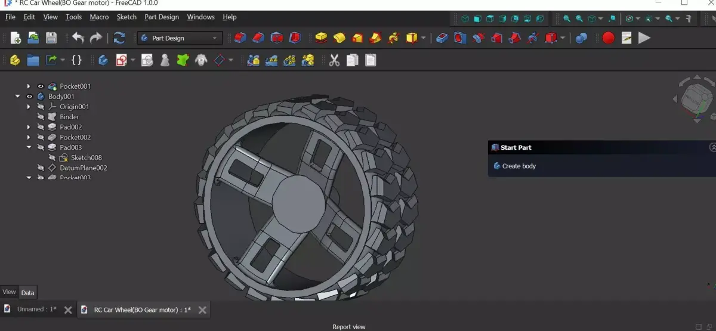716x331 pixels.
Task: Click the Thickness tool
Action: [x=295, y=38]
